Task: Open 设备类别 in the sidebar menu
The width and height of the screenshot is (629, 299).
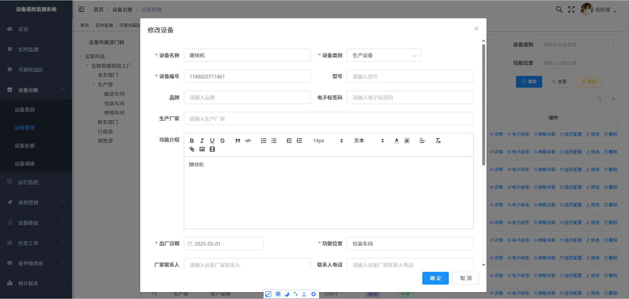Action: coord(25,110)
